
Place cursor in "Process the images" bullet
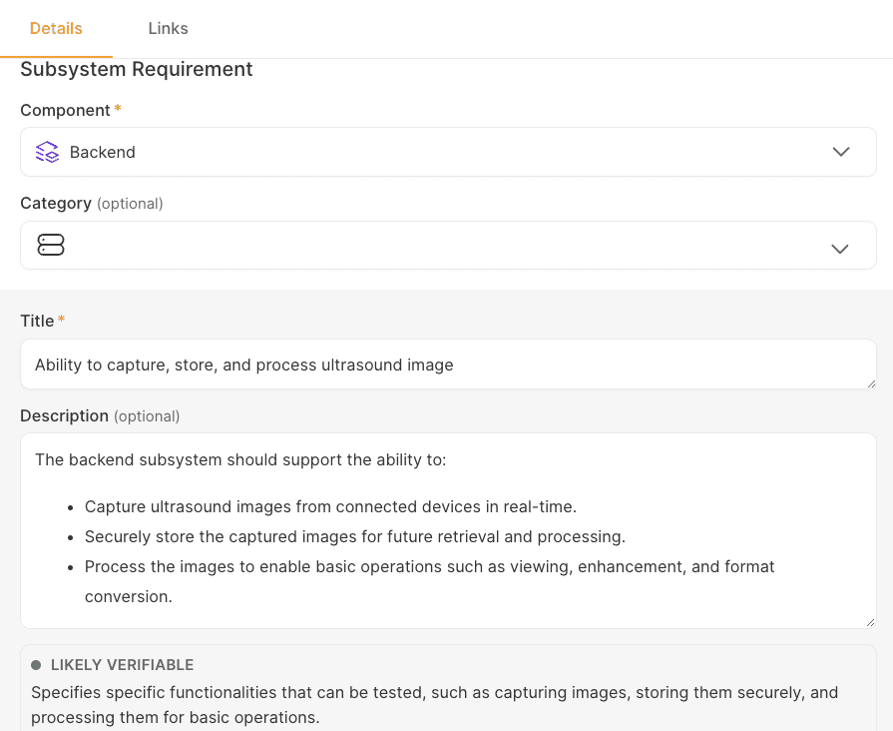pos(429,581)
